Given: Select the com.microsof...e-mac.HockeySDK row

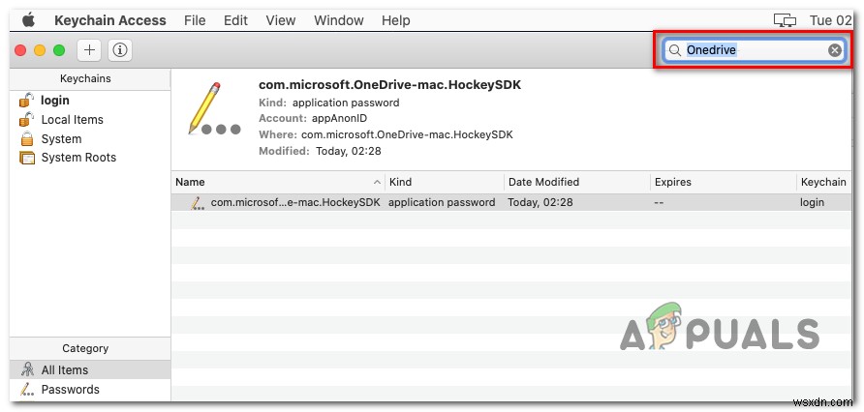Looking at the screenshot, I should coord(511,202).
